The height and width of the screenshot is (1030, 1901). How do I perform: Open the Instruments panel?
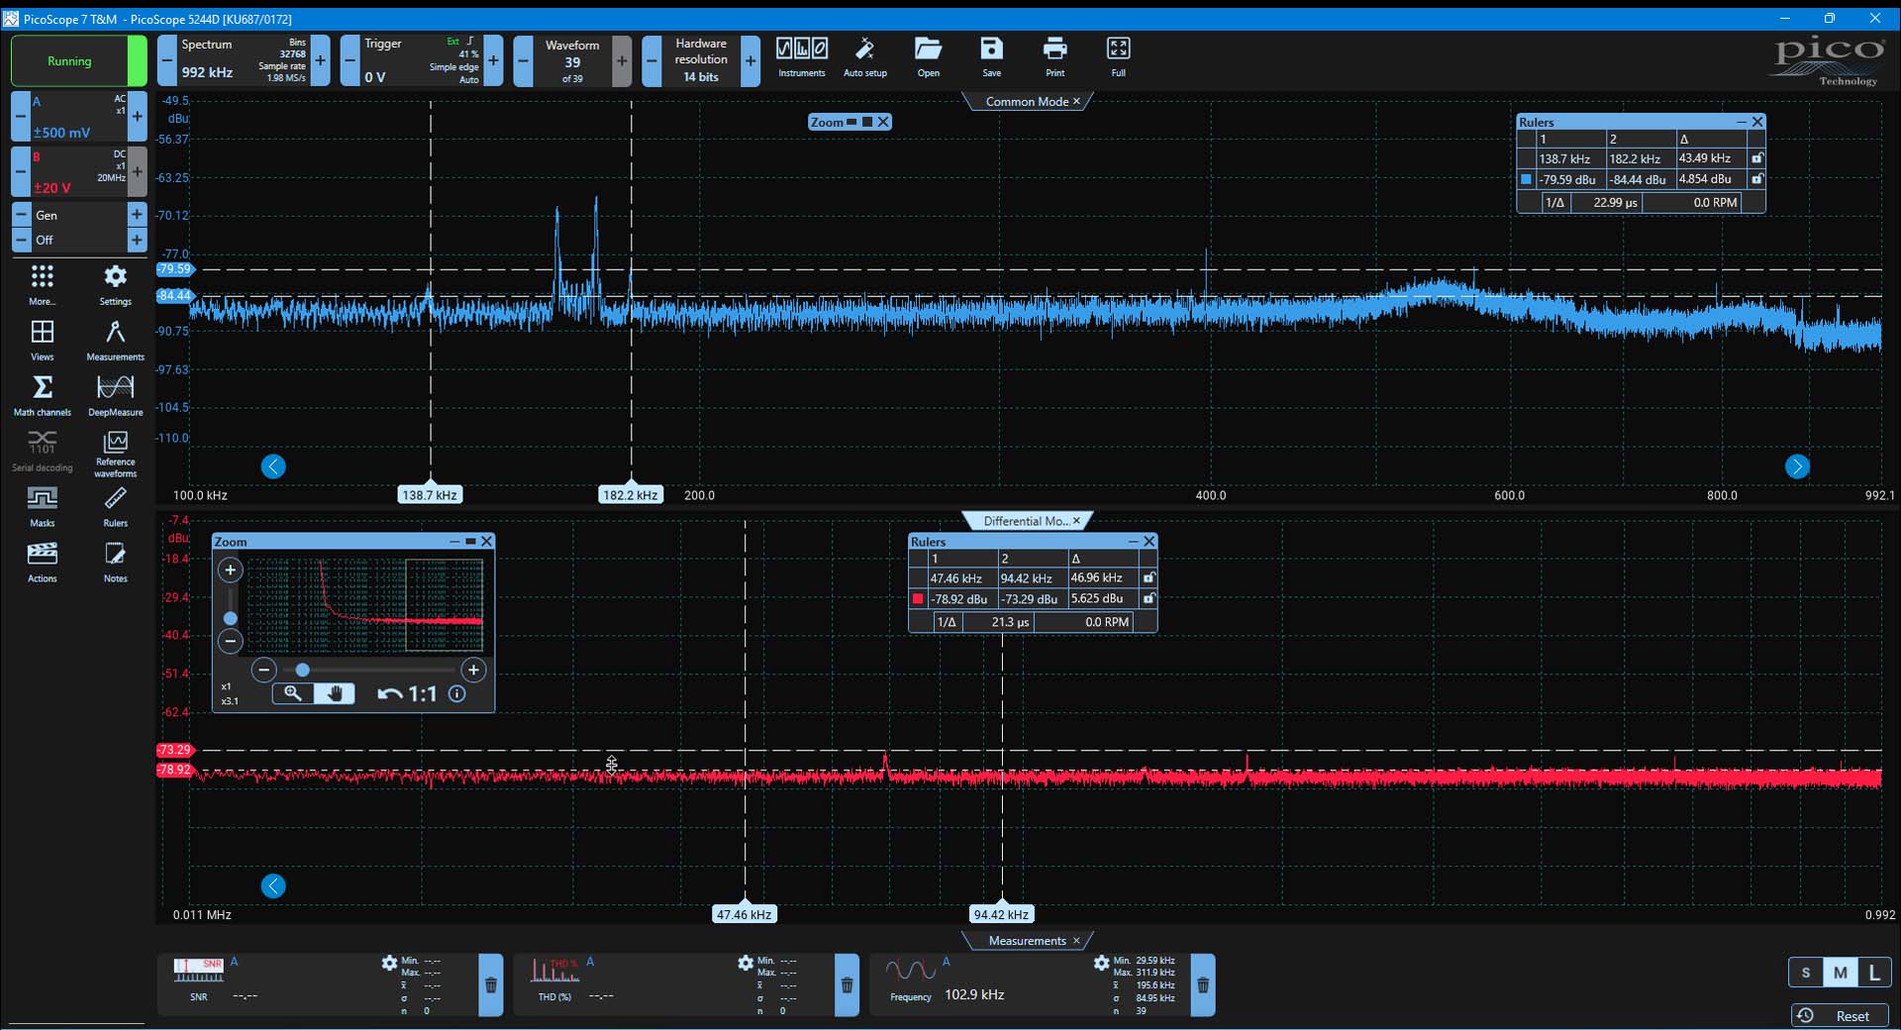coord(801,57)
